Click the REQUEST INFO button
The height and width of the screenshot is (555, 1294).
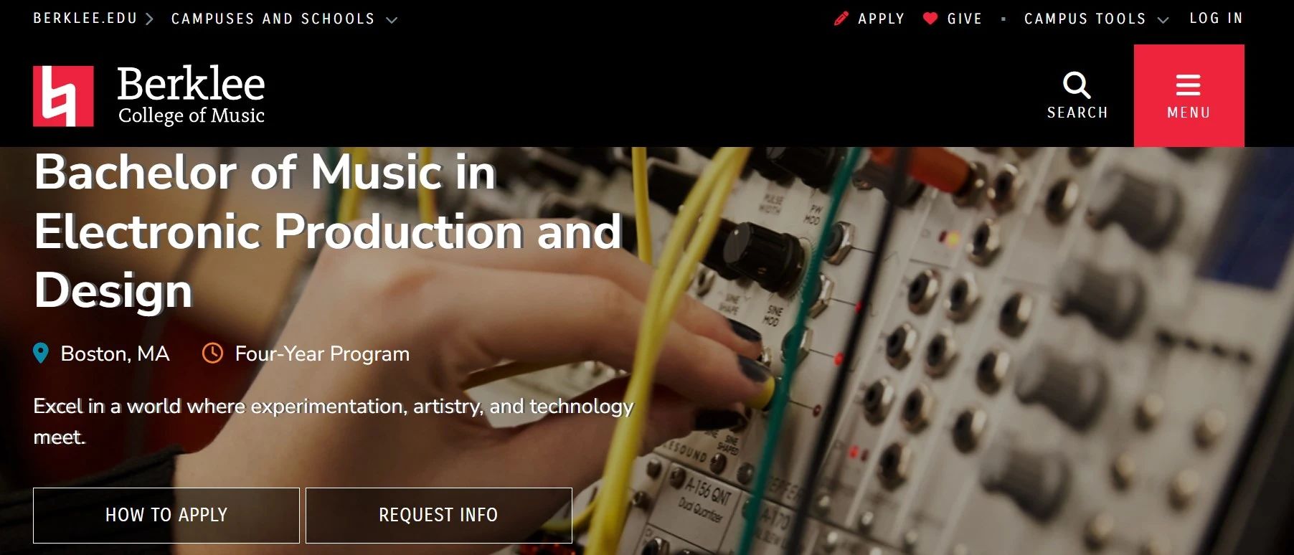point(439,515)
